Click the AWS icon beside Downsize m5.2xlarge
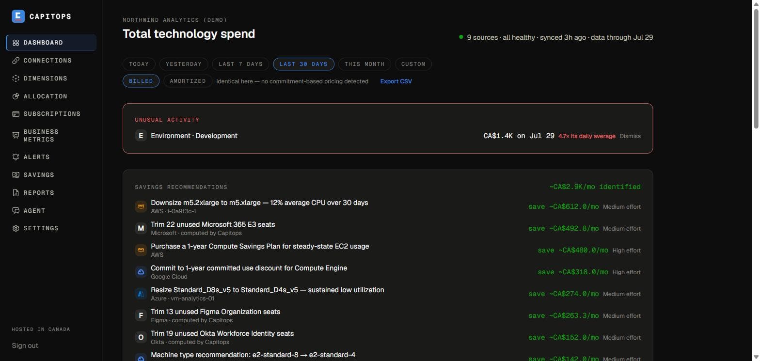 141,206
